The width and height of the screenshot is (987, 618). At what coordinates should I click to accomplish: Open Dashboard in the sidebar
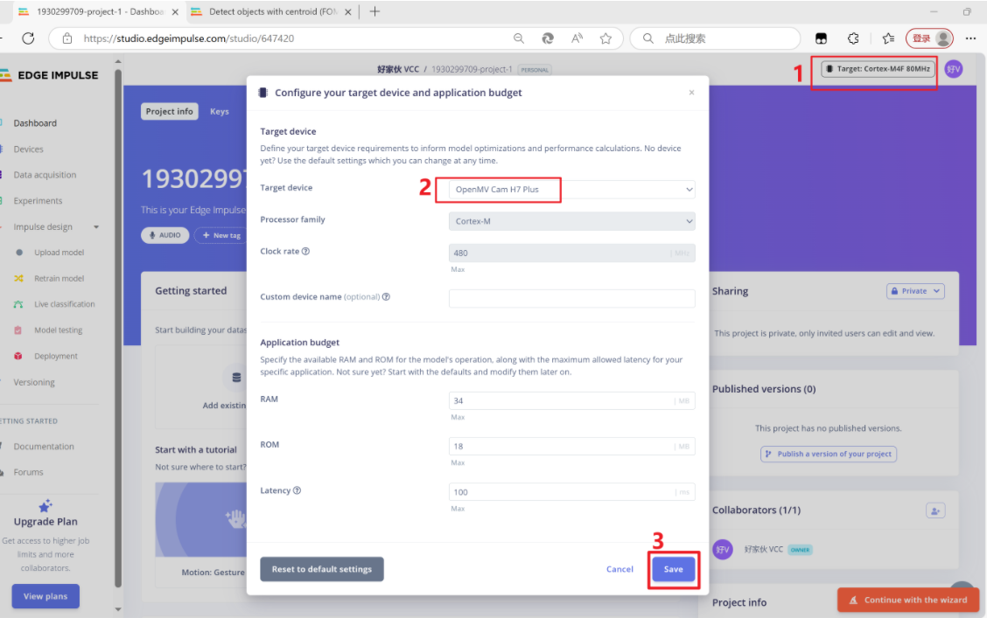[x=35, y=123]
